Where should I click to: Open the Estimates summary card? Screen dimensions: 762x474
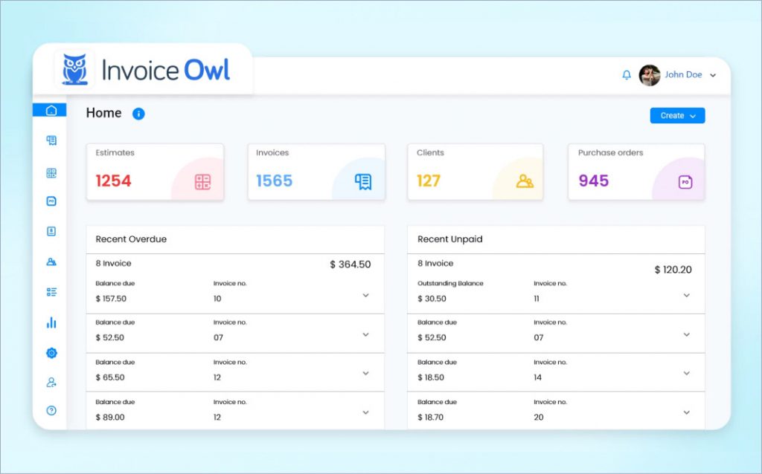(155, 172)
